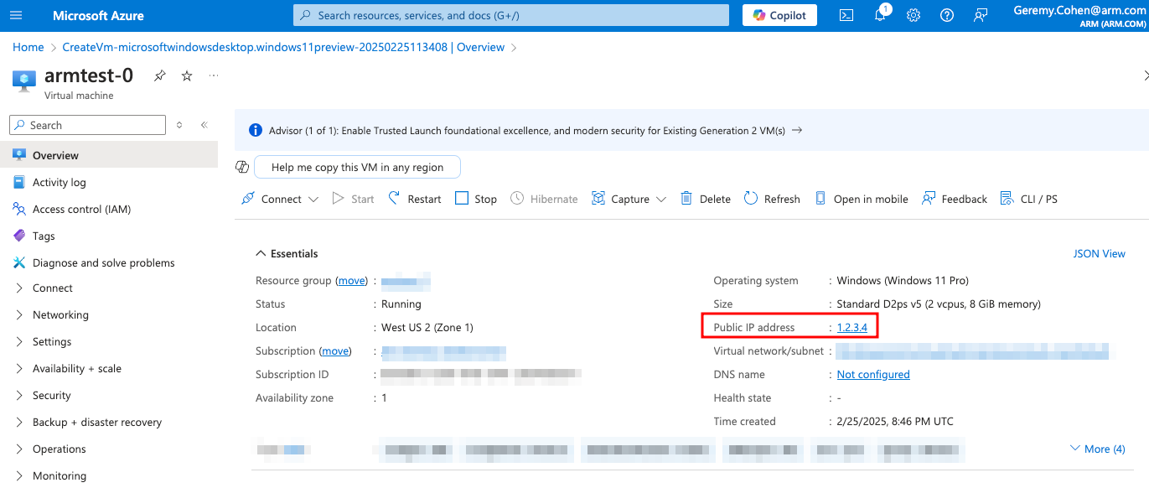This screenshot has height=488, width=1149.
Task: Open the Capture dropdown menu
Action: tap(629, 199)
